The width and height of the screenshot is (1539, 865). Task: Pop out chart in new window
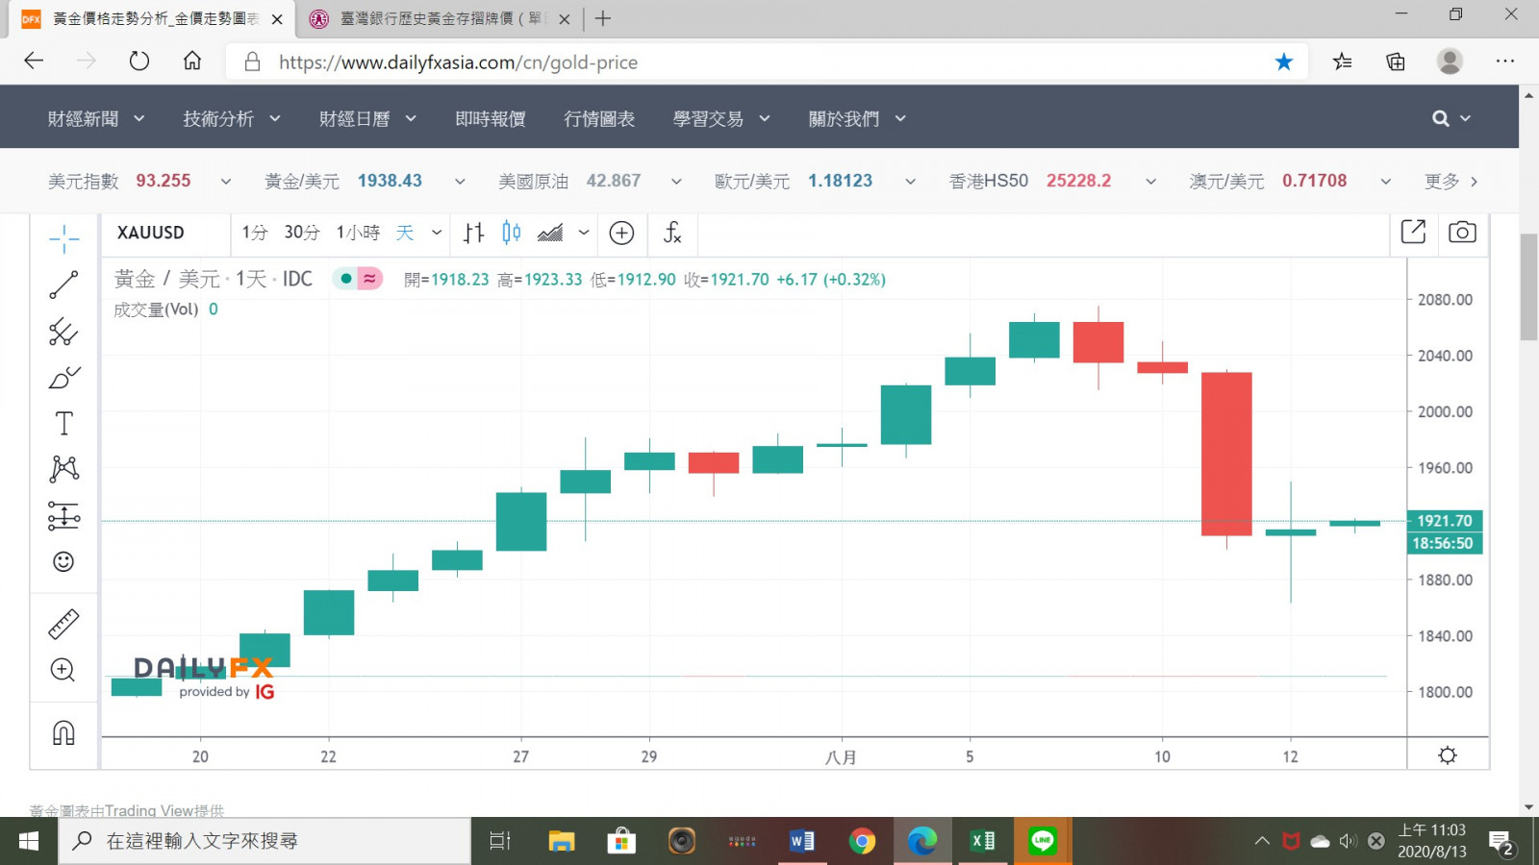[x=1413, y=232]
